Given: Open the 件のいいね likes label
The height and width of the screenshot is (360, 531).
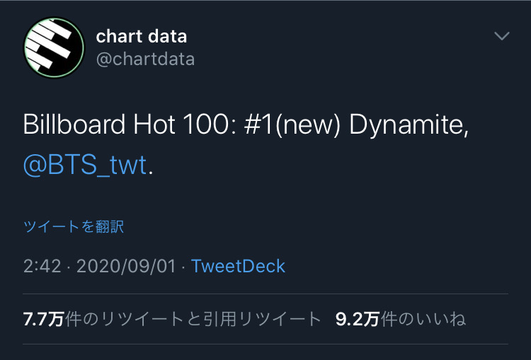Looking at the screenshot, I should click(423, 319).
